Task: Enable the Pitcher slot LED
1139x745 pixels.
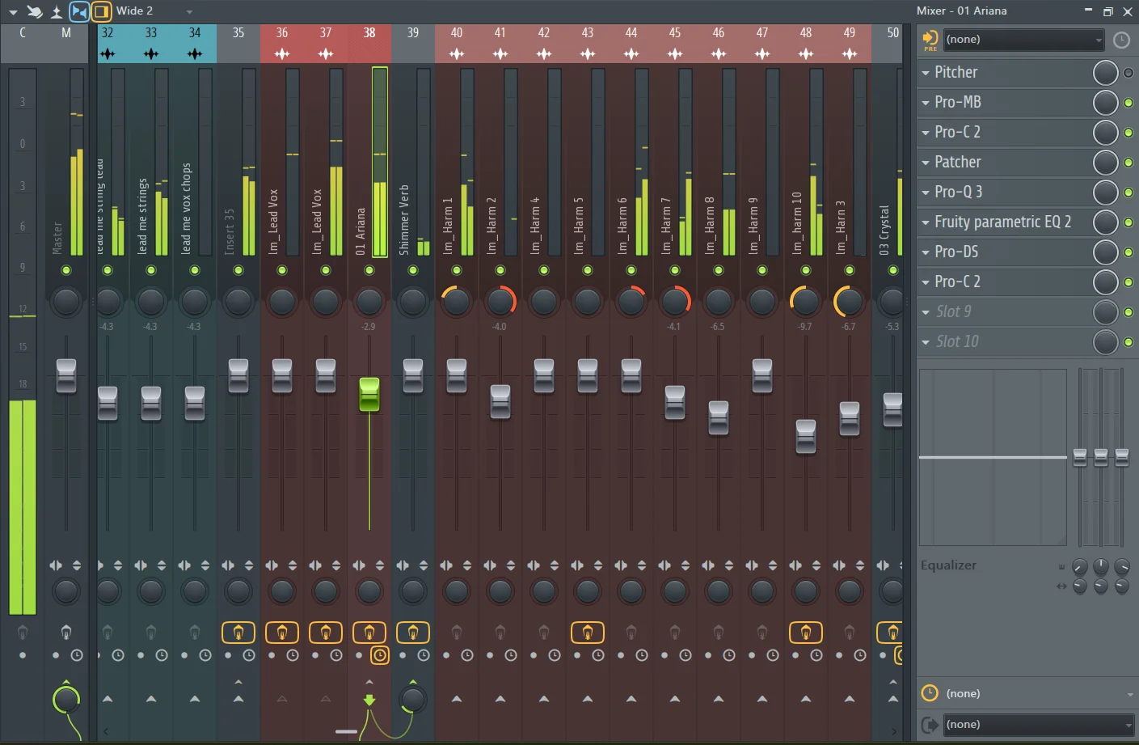Action: point(1128,73)
